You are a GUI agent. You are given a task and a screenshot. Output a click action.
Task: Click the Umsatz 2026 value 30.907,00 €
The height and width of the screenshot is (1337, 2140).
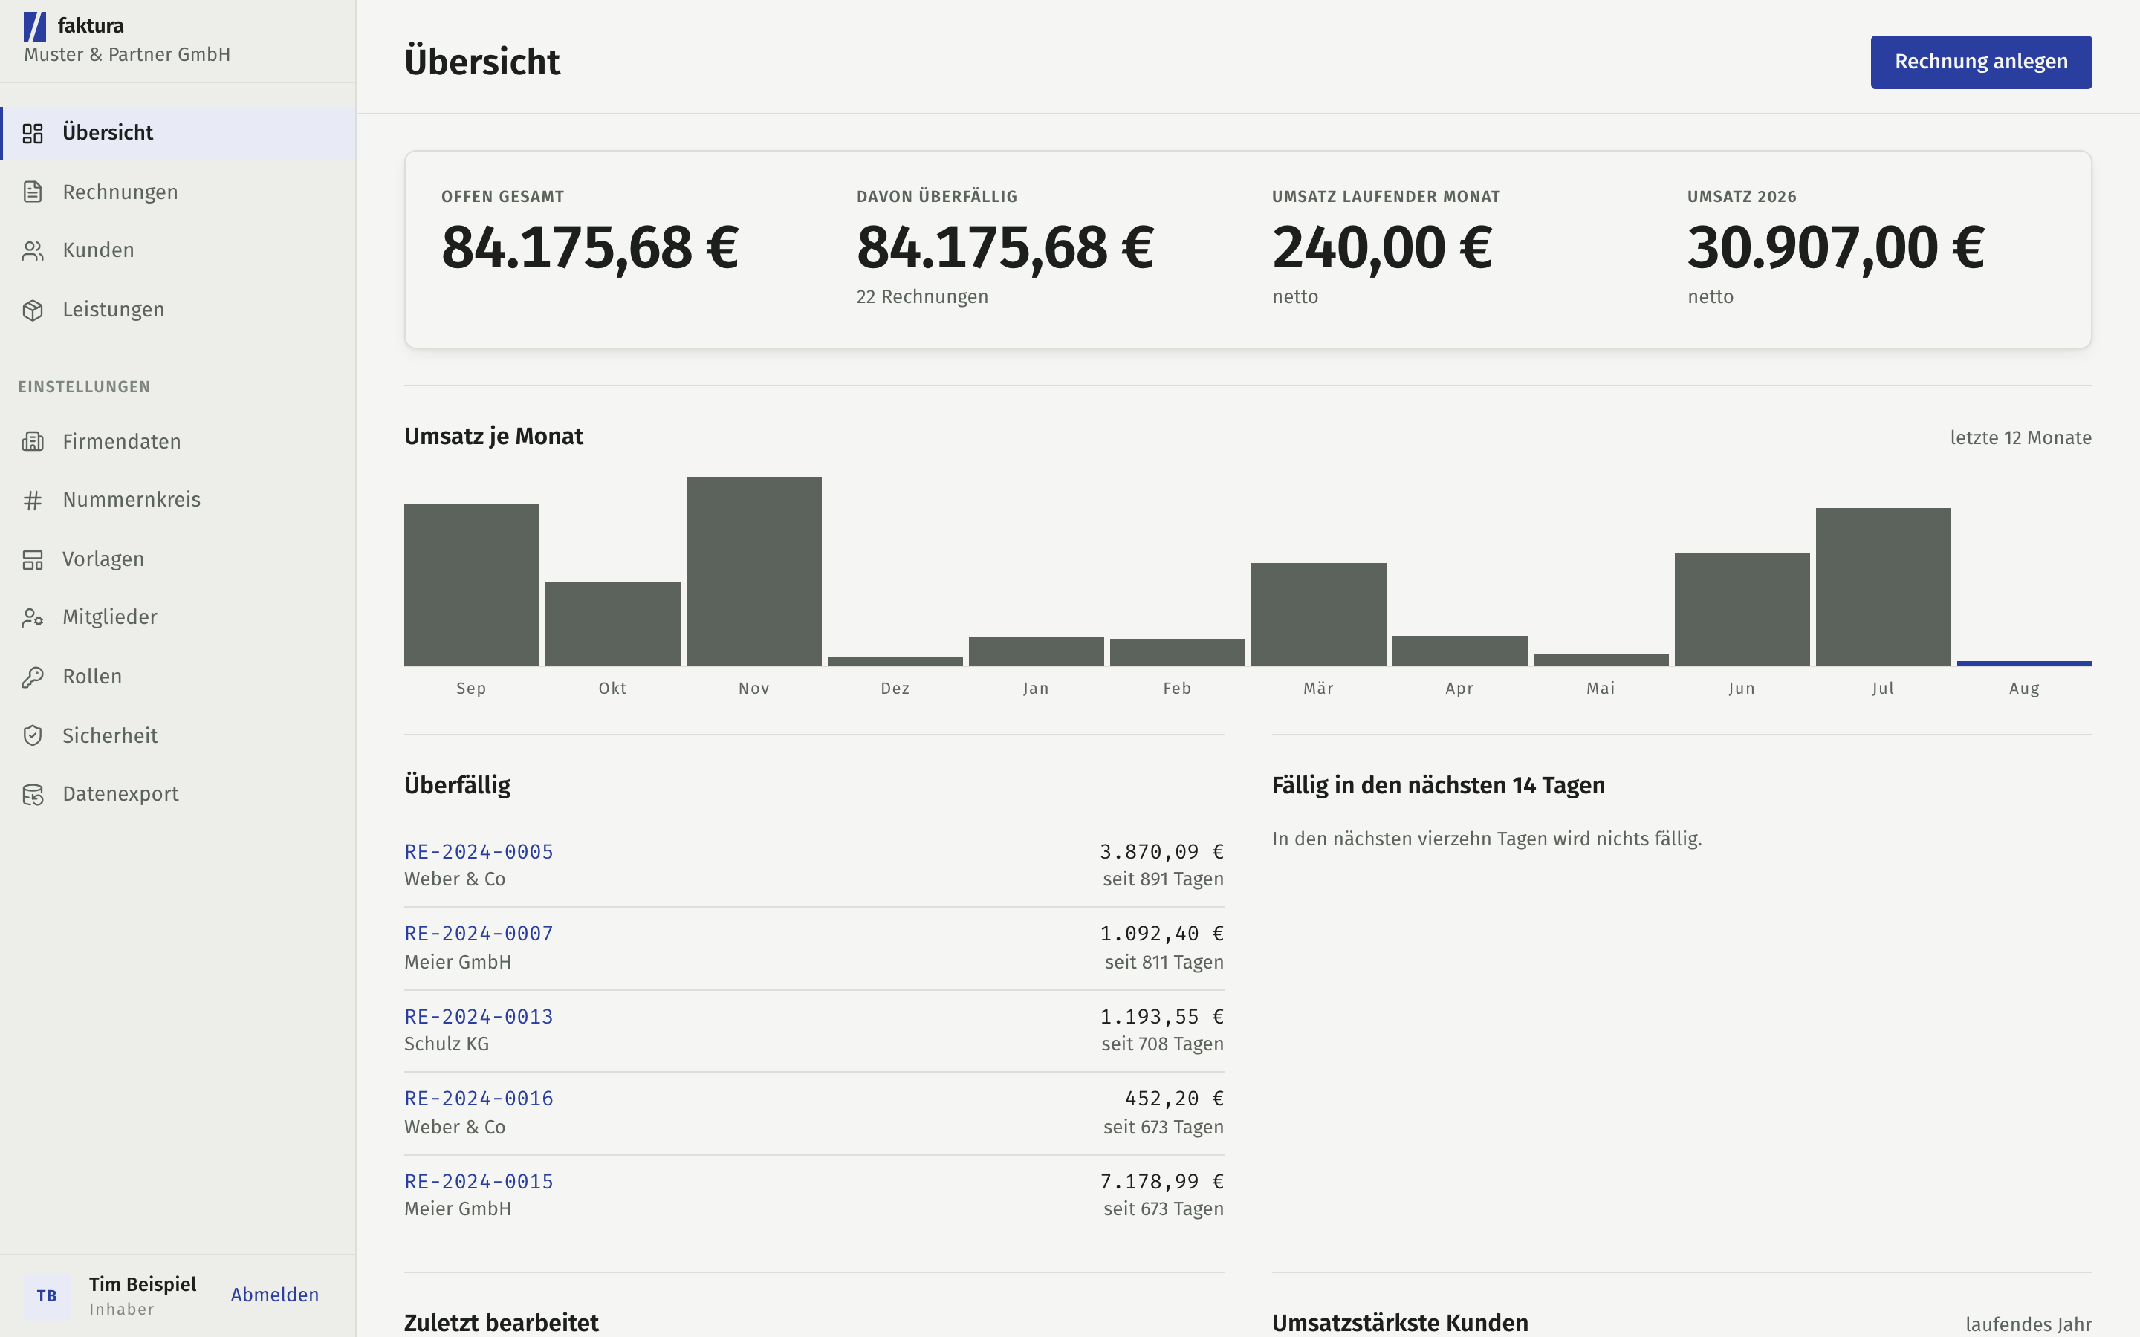[x=1836, y=247]
